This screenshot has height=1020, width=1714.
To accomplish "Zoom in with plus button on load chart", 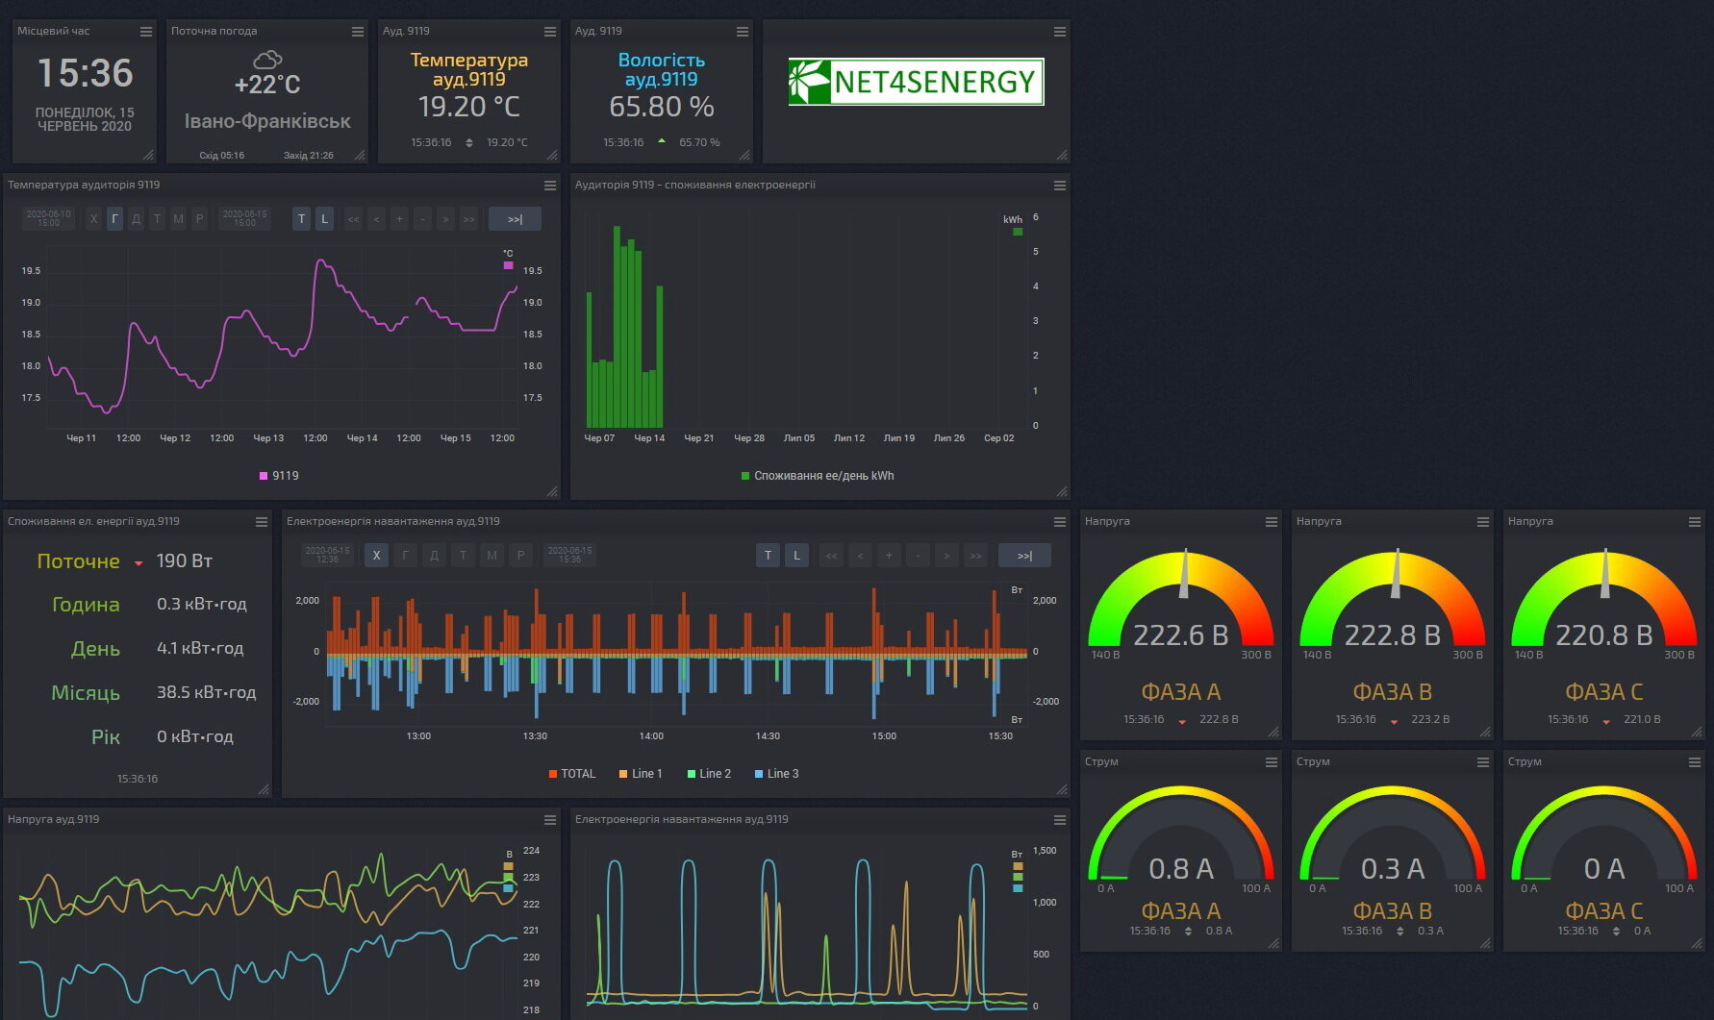I will 889,556.
